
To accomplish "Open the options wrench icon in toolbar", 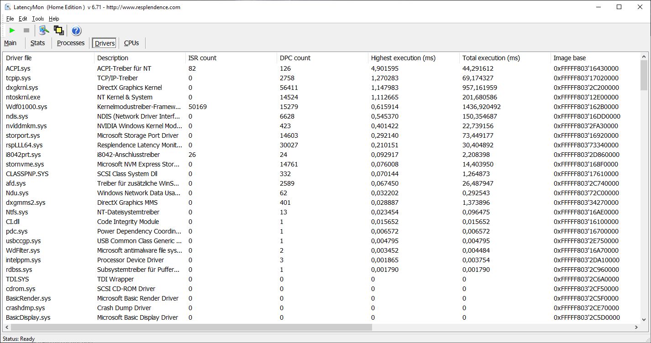I will click(x=44, y=31).
